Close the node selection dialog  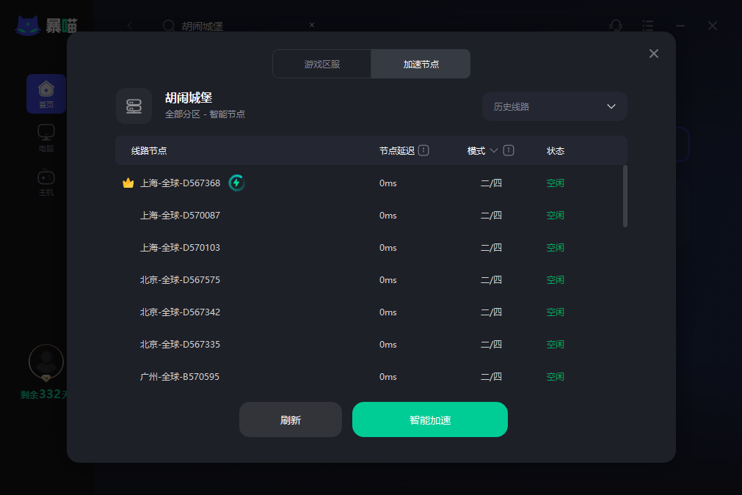click(x=653, y=54)
